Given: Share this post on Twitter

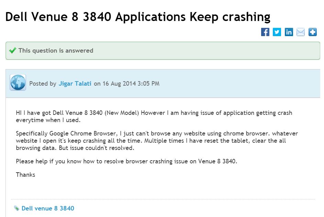Looking at the screenshot, I should (x=277, y=32).
